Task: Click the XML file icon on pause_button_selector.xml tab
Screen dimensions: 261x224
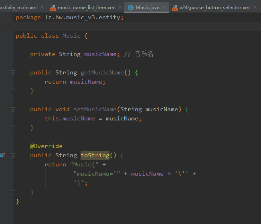Action: pos(175,8)
